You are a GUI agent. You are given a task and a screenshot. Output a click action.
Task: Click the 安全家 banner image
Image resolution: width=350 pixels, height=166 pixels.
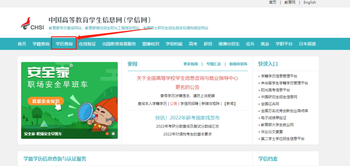pyautogui.click(x=69, y=100)
